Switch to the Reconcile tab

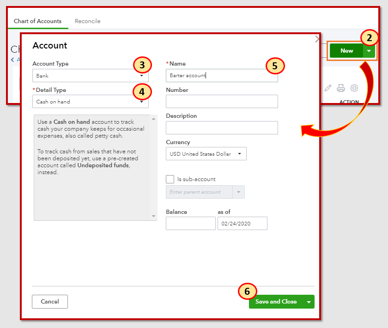click(88, 21)
